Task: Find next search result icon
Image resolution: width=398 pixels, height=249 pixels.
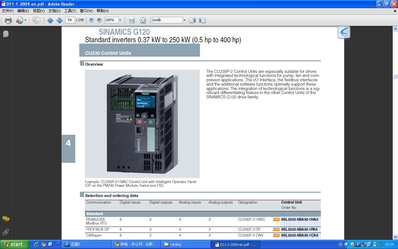Action: tap(202, 20)
